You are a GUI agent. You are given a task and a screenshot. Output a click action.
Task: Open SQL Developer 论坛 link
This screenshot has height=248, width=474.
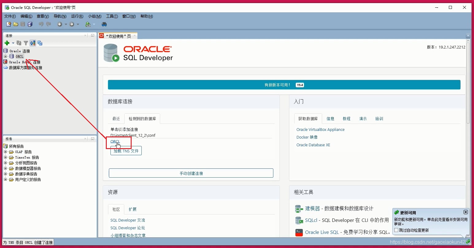128,228
